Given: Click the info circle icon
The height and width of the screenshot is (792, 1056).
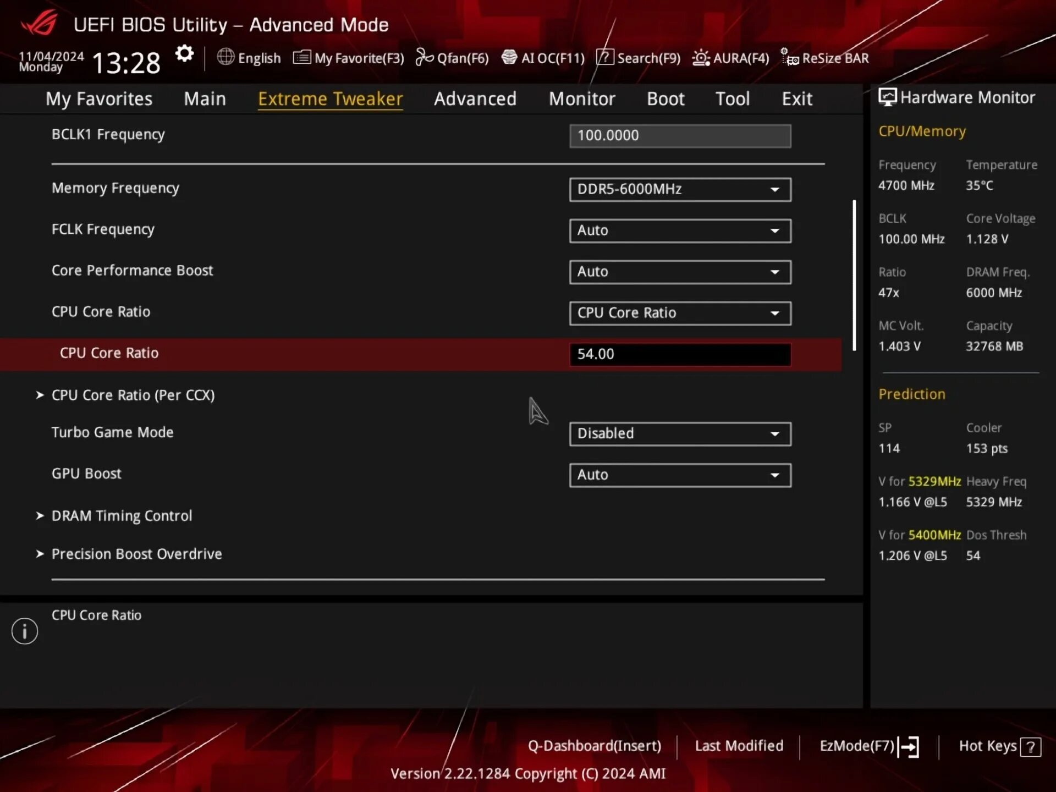Looking at the screenshot, I should (25, 631).
